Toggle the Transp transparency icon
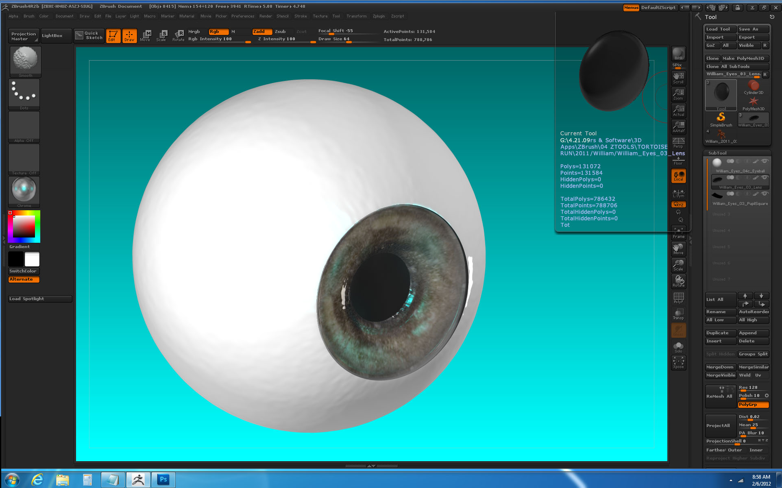Viewport: 782px width, 488px height. pyautogui.click(x=678, y=314)
